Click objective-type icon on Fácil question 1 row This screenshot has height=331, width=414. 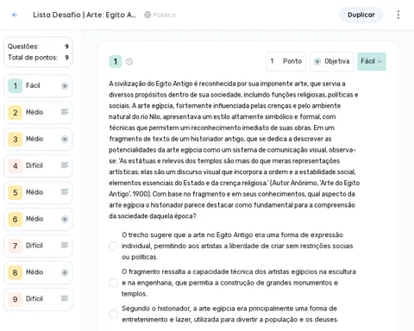pos(65,85)
